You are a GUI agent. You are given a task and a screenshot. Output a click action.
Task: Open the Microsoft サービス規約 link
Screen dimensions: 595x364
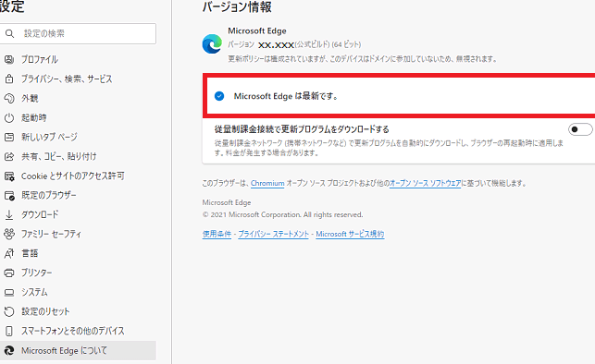pyautogui.click(x=350, y=234)
